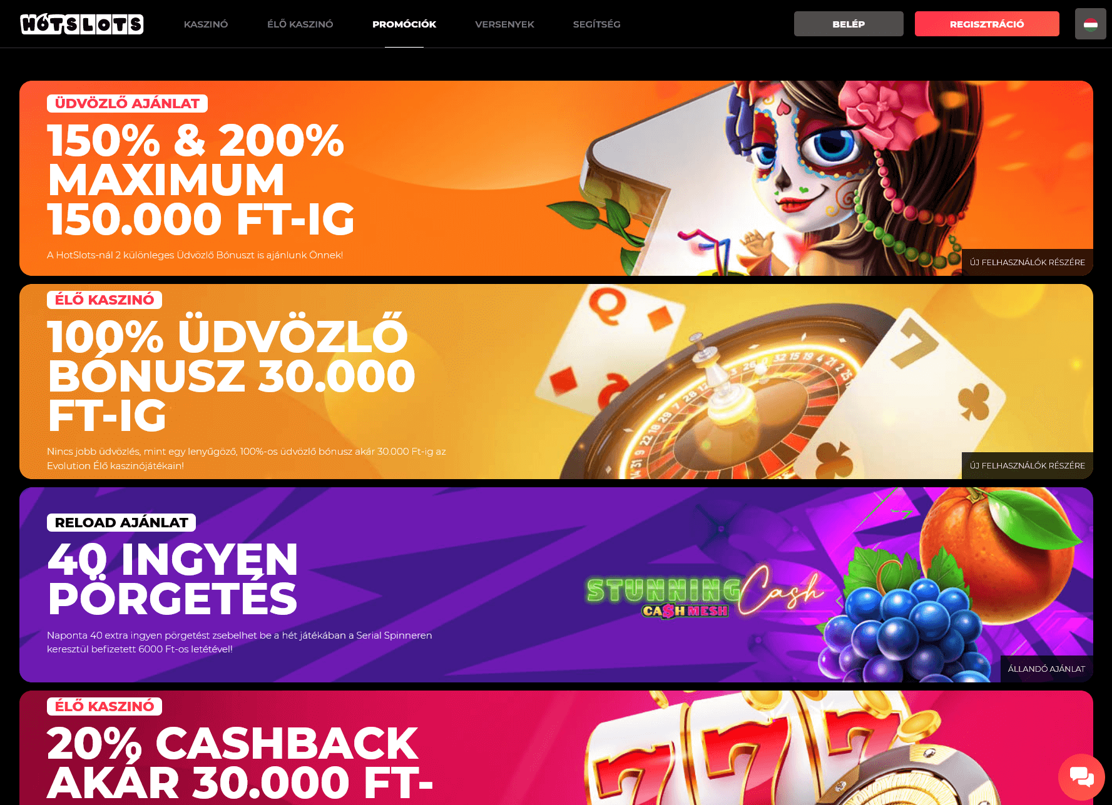Viewport: 1112px width, 805px height.
Task: Open the 40 Ingyen Pörgetés reload banner
Action: coord(556,585)
